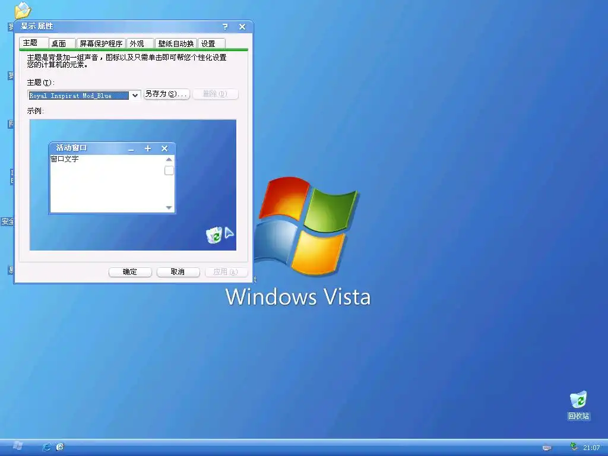Click the 另存为 button

(x=167, y=94)
